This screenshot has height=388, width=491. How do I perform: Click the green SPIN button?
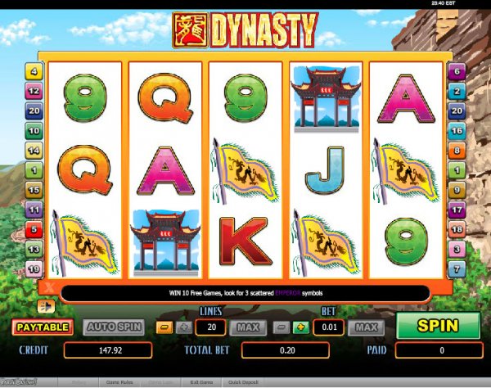point(438,325)
